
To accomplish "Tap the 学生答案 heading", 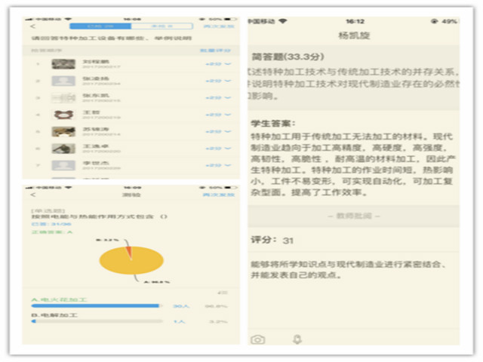I will click(273, 124).
